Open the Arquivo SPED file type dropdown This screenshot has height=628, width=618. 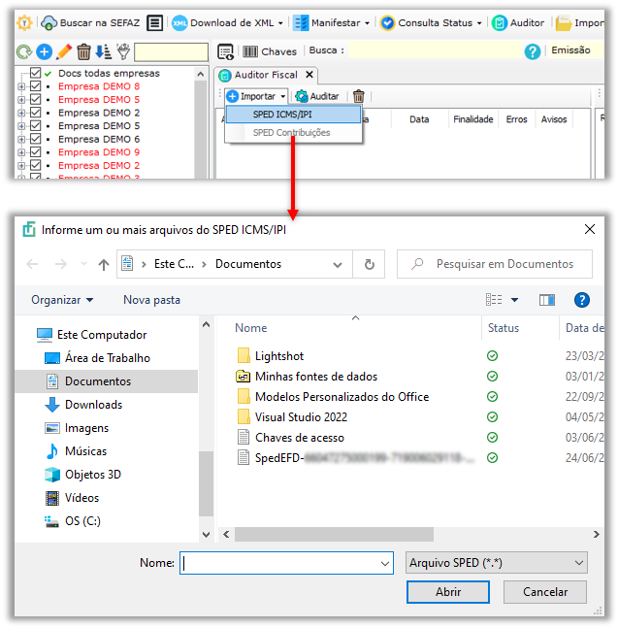tap(497, 562)
